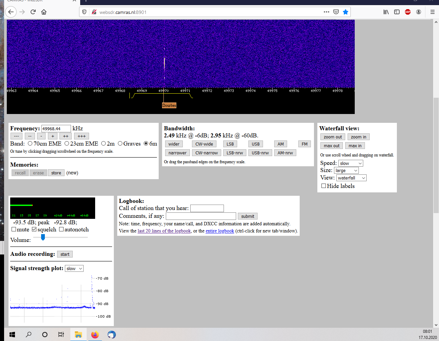This screenshot has height=341, width=439.
Task: Toggle the mute checkbox
Action: point(14,229)
